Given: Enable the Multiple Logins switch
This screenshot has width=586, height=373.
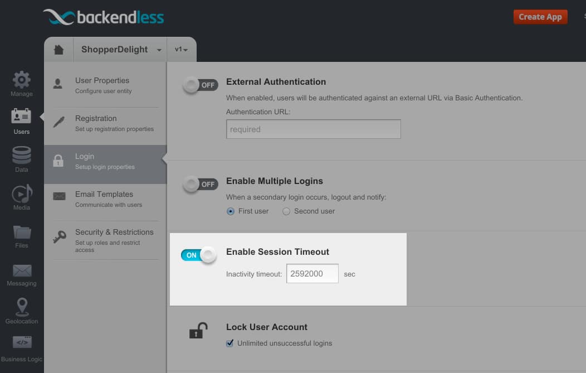Looking at the screenshot, I should click(200, 185).
